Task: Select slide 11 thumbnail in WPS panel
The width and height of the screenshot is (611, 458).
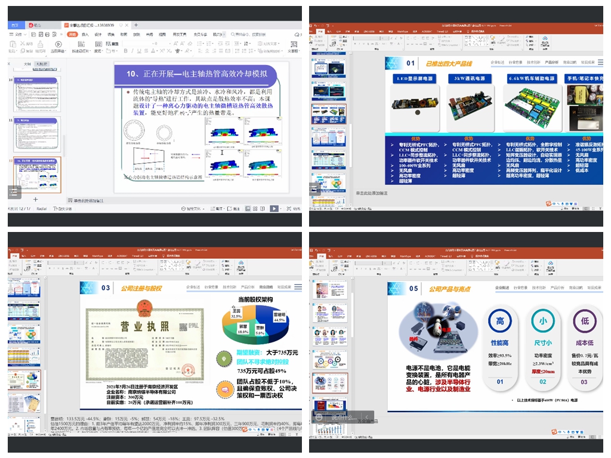Action: tap(37, 132)
